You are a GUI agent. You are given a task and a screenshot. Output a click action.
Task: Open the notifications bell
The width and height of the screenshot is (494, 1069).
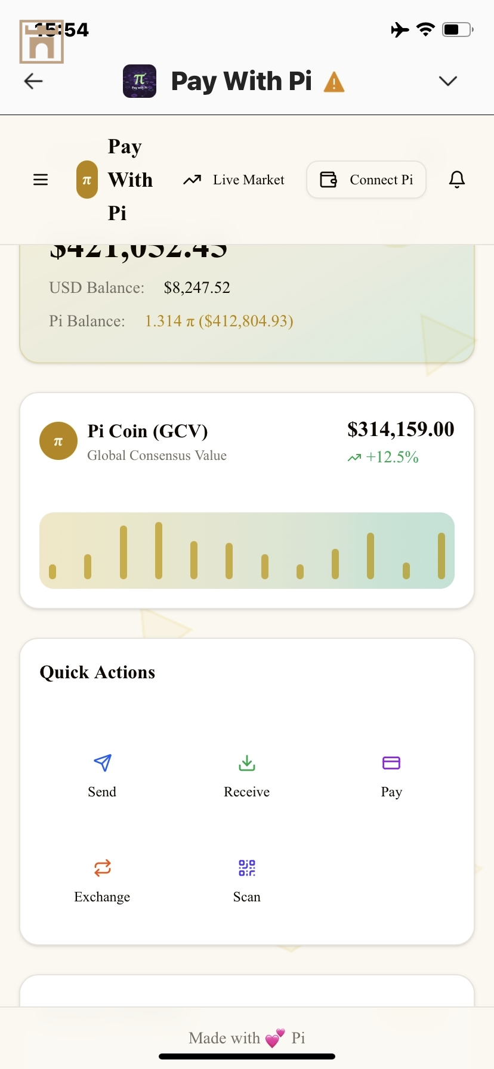pyautogui.click(x=457, y=180)
